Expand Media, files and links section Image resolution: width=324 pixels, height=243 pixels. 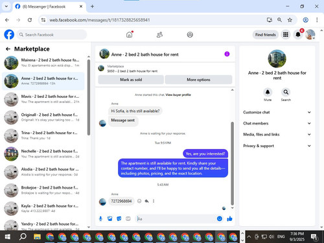tap(277, 134)
